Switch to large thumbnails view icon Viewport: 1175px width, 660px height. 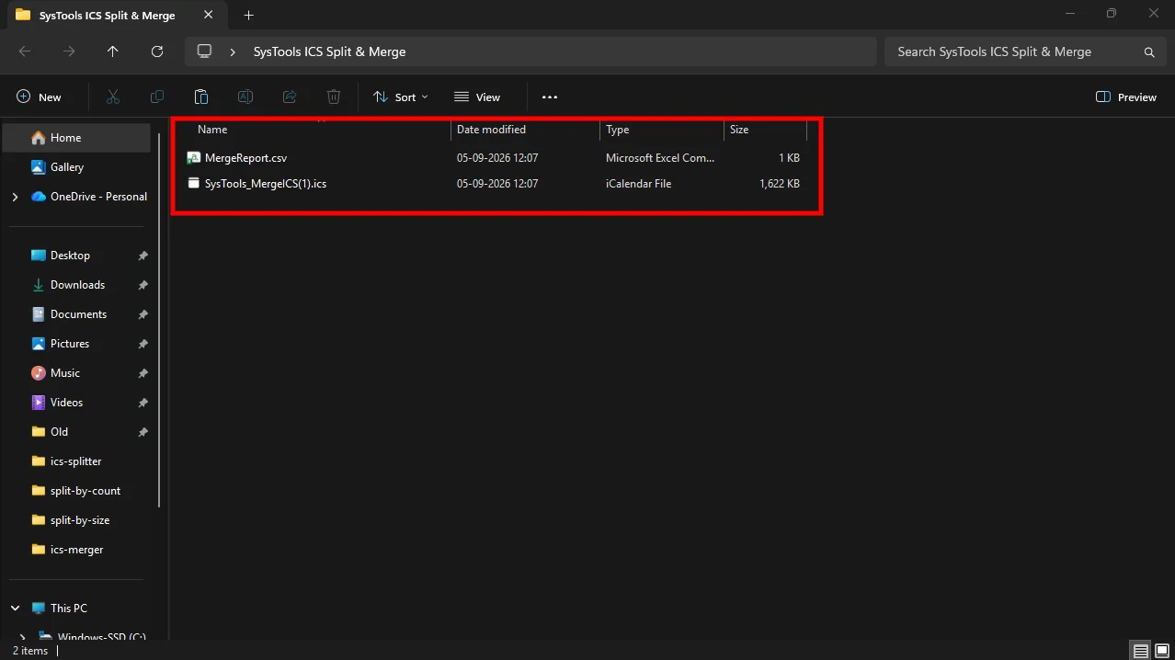pyautogui.click(x=1160, y=651)
